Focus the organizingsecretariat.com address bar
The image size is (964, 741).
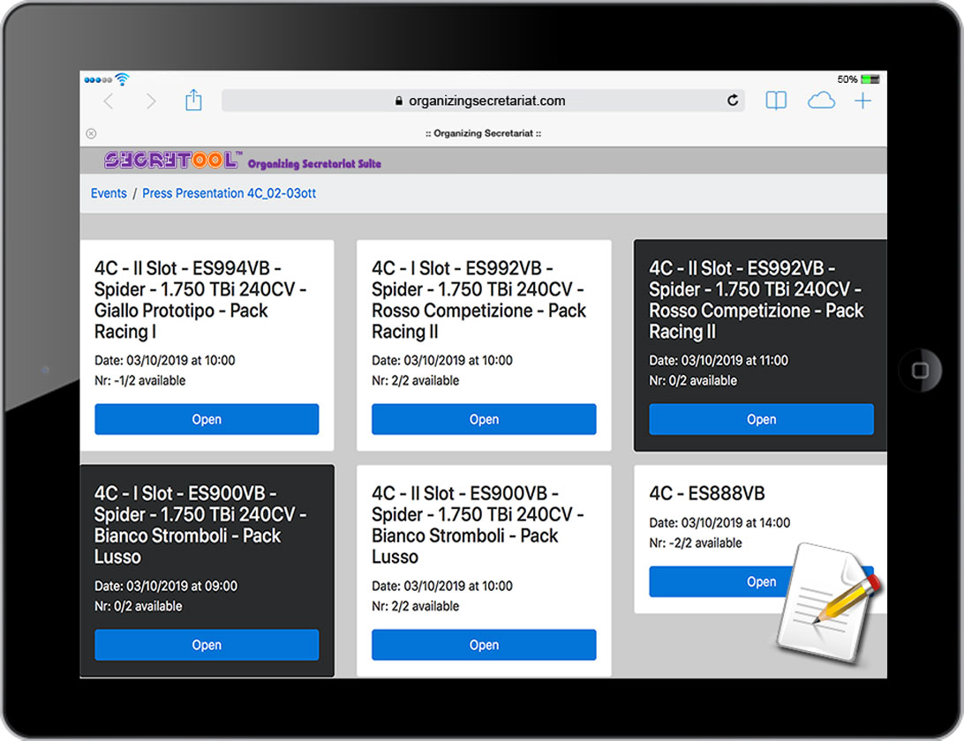[483, 101]
